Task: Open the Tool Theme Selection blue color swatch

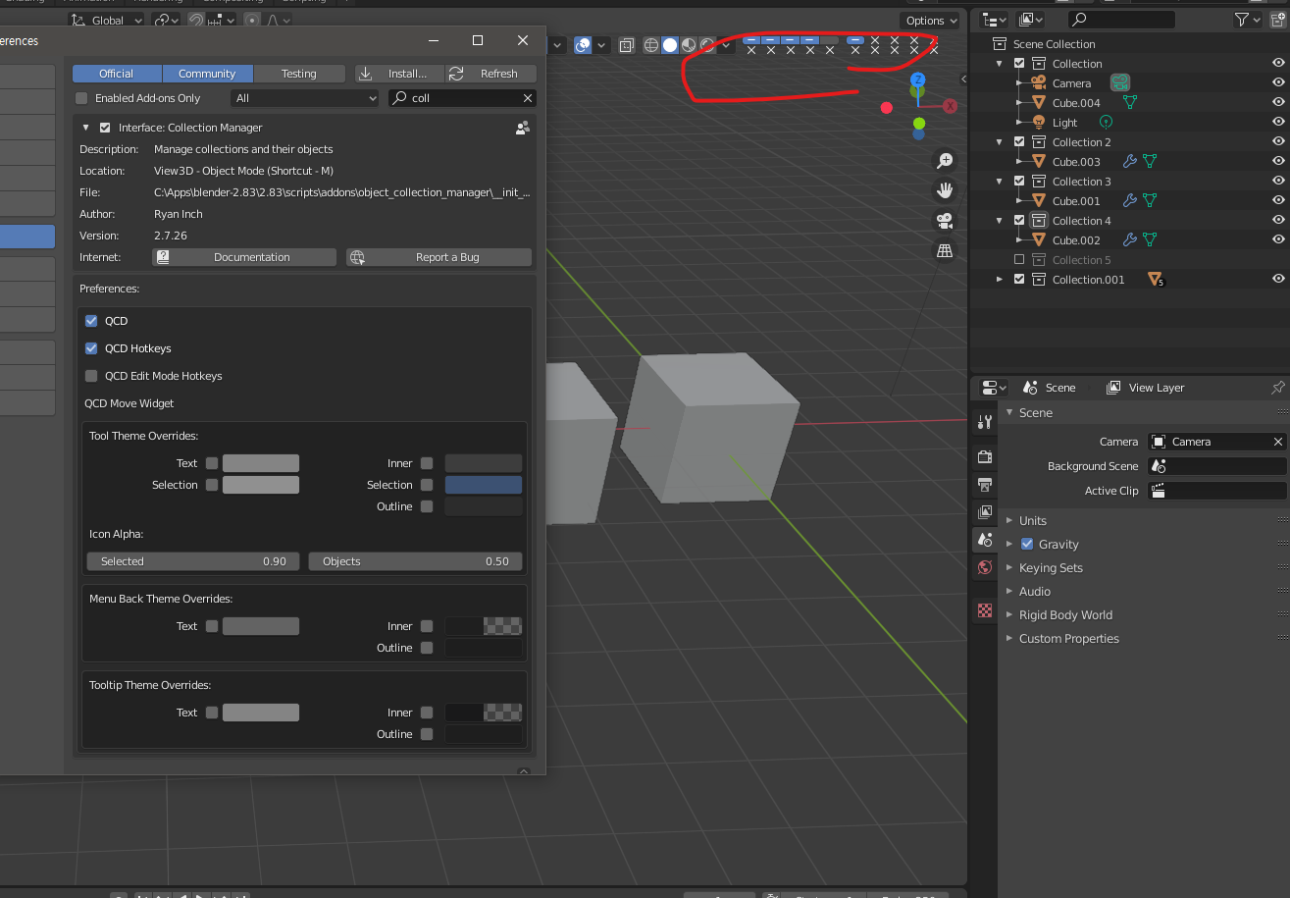Action: click(484, 485)
